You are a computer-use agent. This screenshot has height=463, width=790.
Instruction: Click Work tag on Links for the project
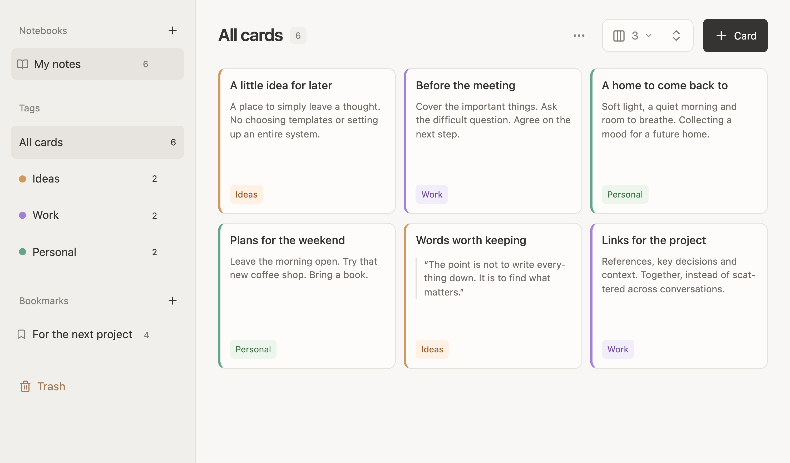tap(618, 349)
